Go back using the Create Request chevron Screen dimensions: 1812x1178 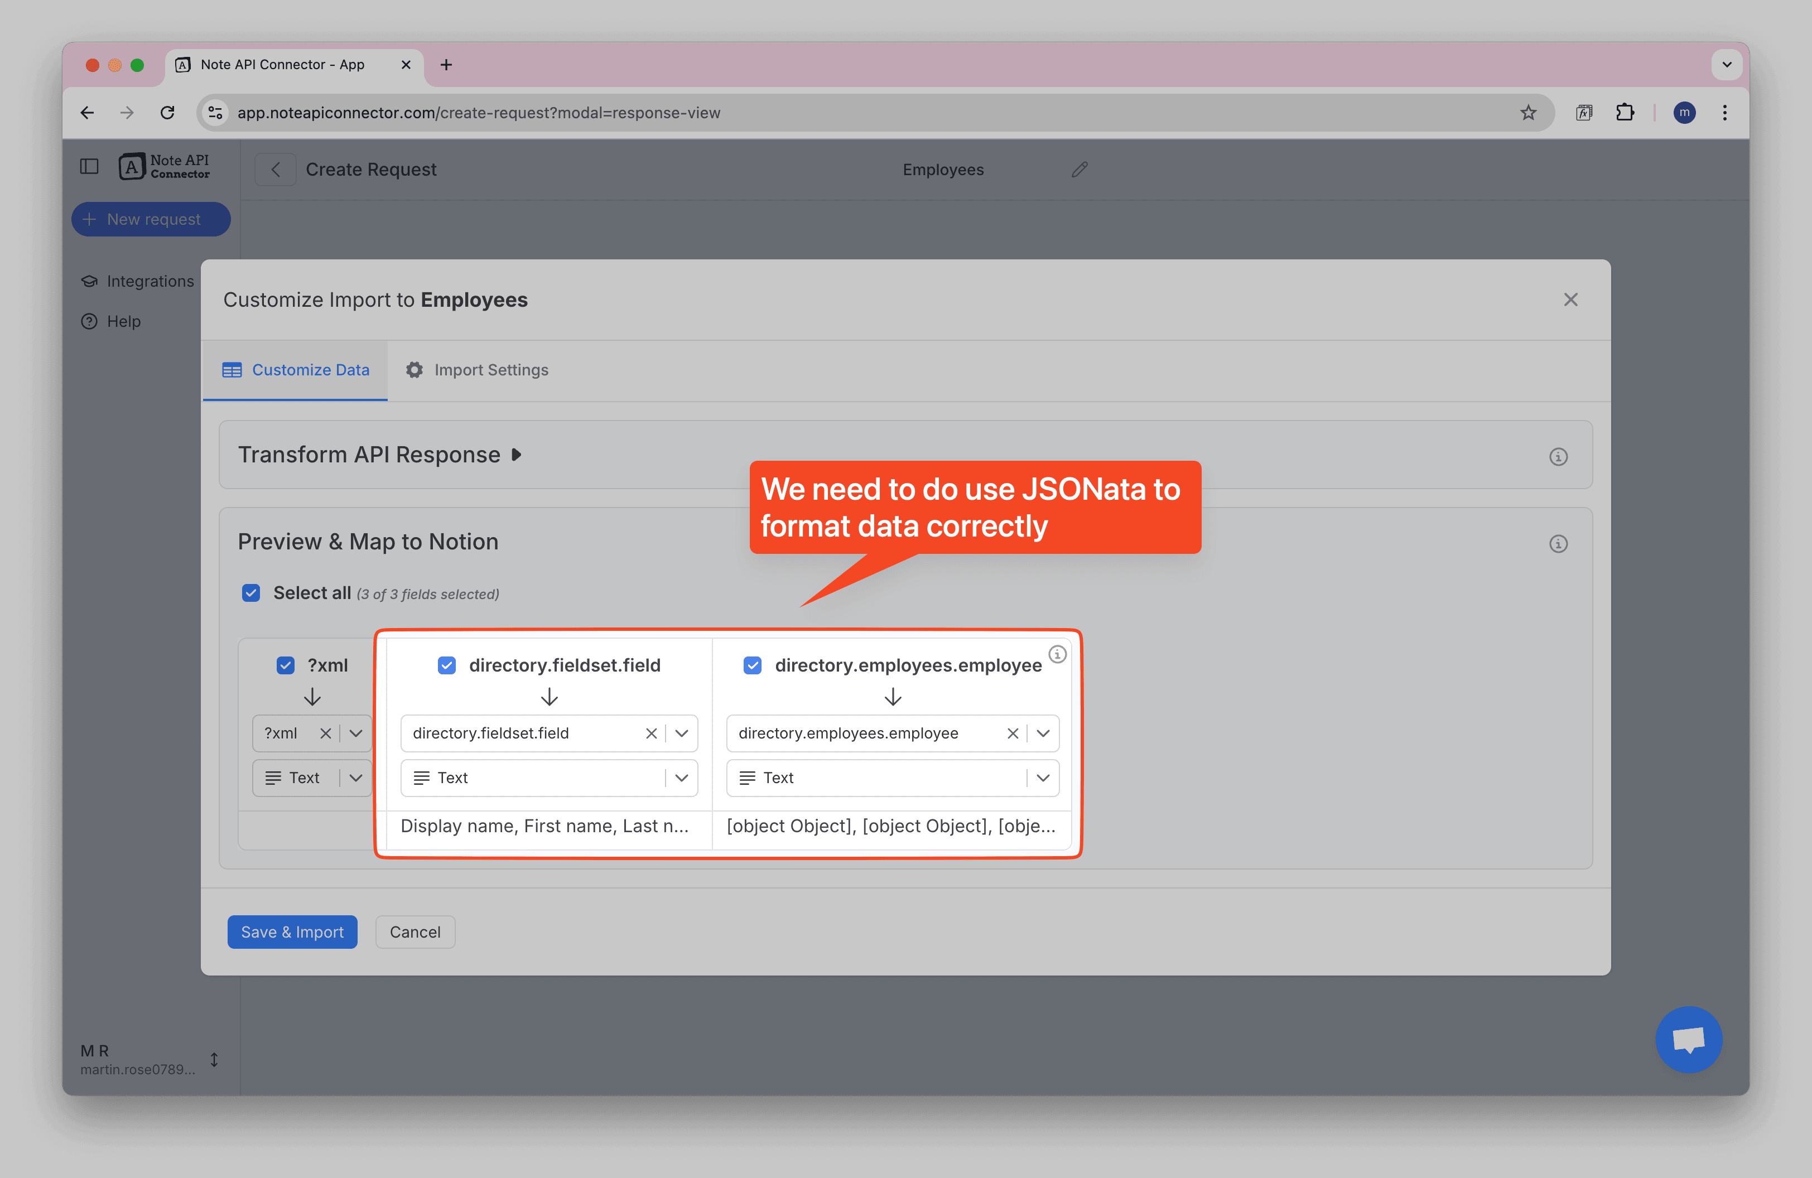[x=276, y=170]
